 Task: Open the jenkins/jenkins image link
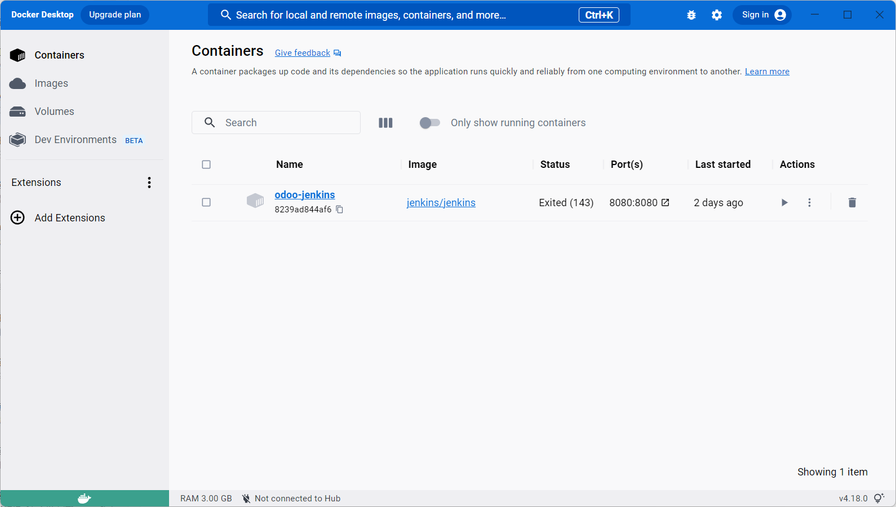pyautogui.click(x=441, y=203)
